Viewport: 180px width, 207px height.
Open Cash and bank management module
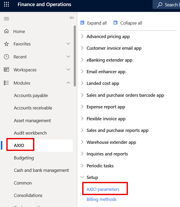(x=41, y=170)
